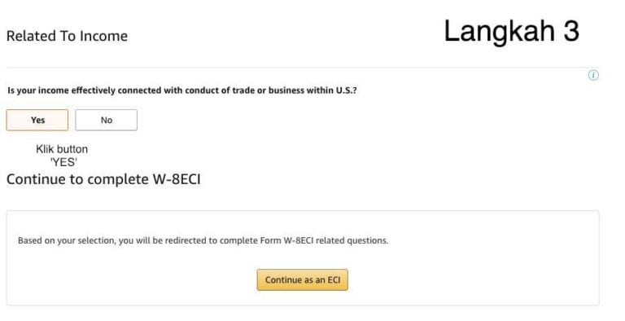Viewport: 625px width, 321px height.
Task: Click the Related To Income heading
Action: tap(67, 36)
